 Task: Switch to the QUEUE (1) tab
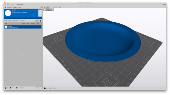(7, 20)
